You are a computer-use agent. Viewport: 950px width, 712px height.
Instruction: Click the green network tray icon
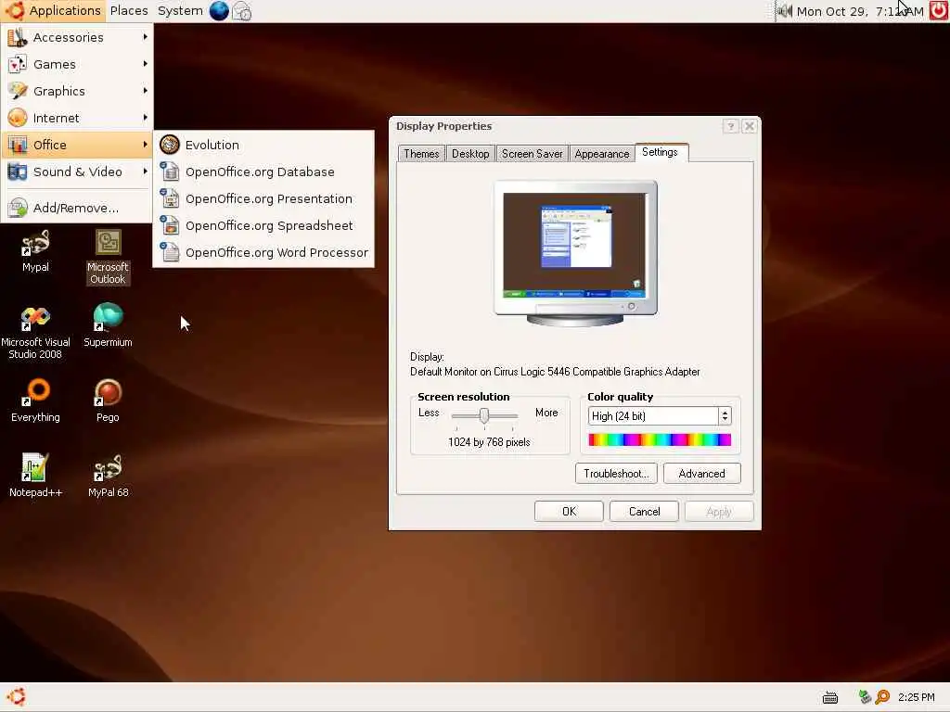click(x=865, y=697)
